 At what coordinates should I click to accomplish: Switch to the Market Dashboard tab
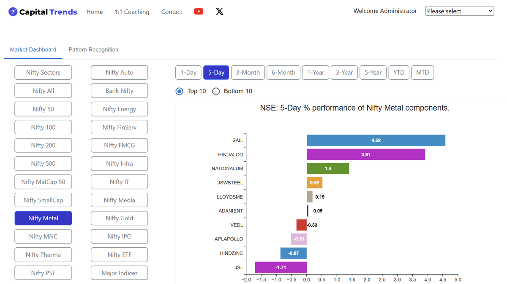(33, 49)
